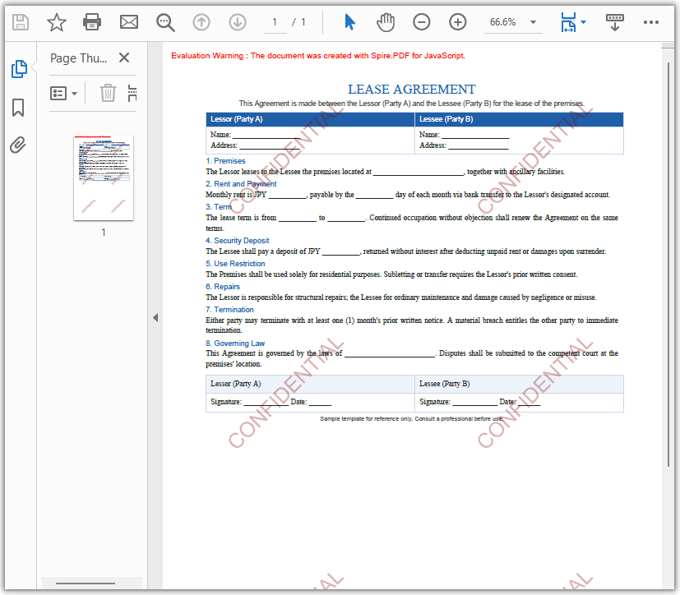This screenshot has width=680, height=595.
Task: Toggle the Page Thumbnails sidebar icon
Action: coord(19,69)
